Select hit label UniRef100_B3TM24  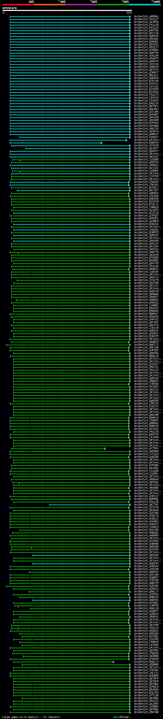click(x=146, y=92)
